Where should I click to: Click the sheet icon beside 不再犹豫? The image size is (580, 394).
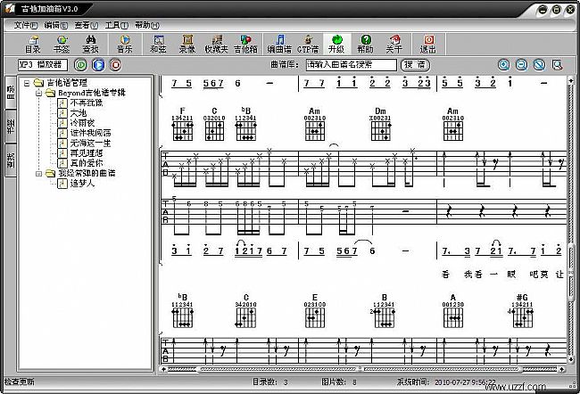[x=62, y=103]
